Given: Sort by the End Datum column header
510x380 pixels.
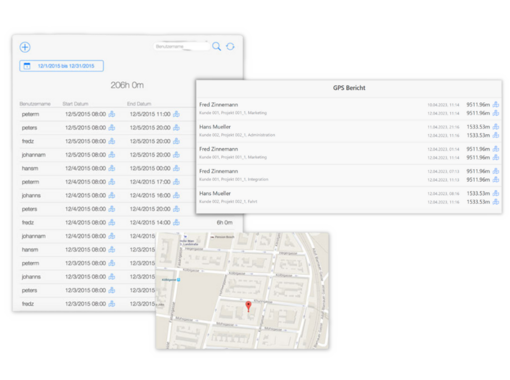Looking at the screenshot, I should [x=139, y=104].
